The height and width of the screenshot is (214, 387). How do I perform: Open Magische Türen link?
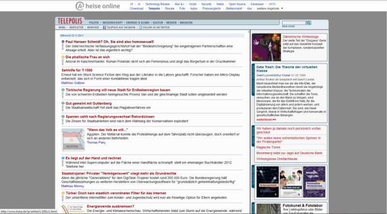click(268, 147)
